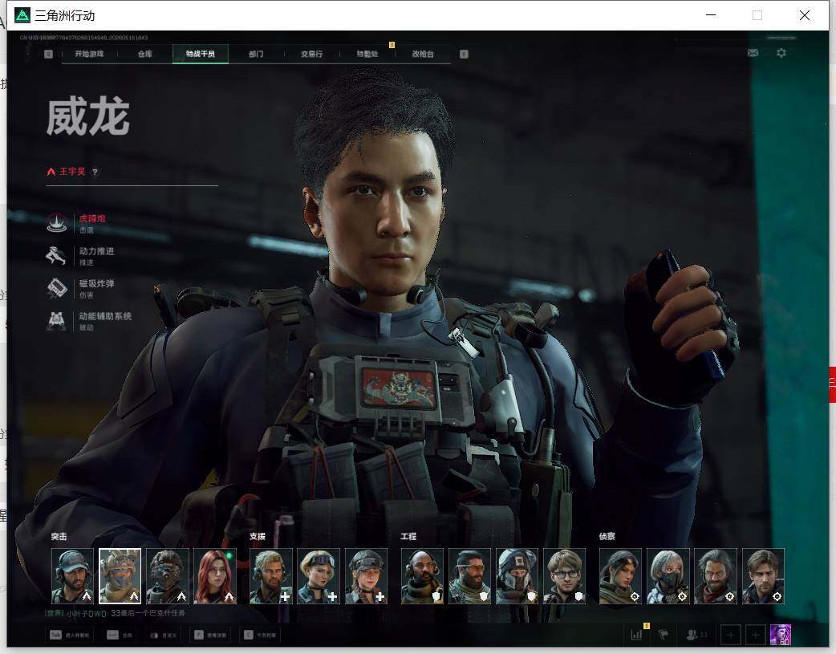Click the fourth bottom key-hint button
This screenshot has width=836, height=654.
210,635
